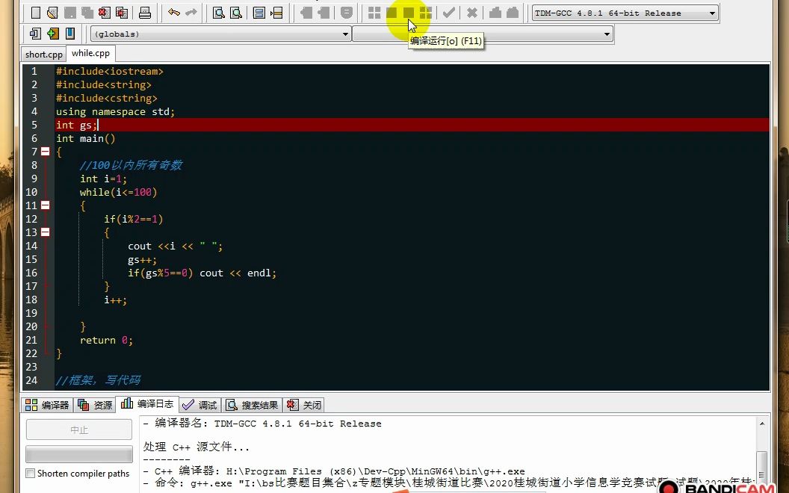Viewport: 789px width, 493px height.
Task: Click the 'gs++;' code line
Action: point(143,259)
